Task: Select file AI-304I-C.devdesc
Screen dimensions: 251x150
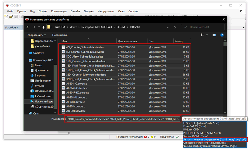Action: 77,84
